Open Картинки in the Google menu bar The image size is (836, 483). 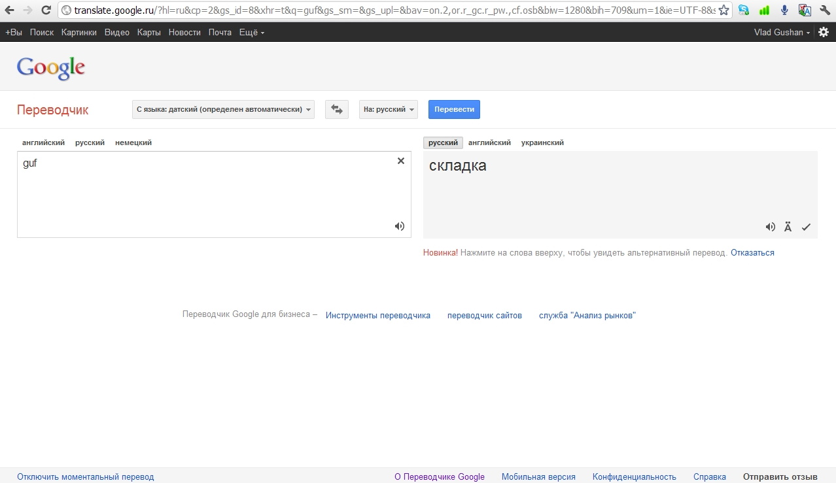[78, 31]
